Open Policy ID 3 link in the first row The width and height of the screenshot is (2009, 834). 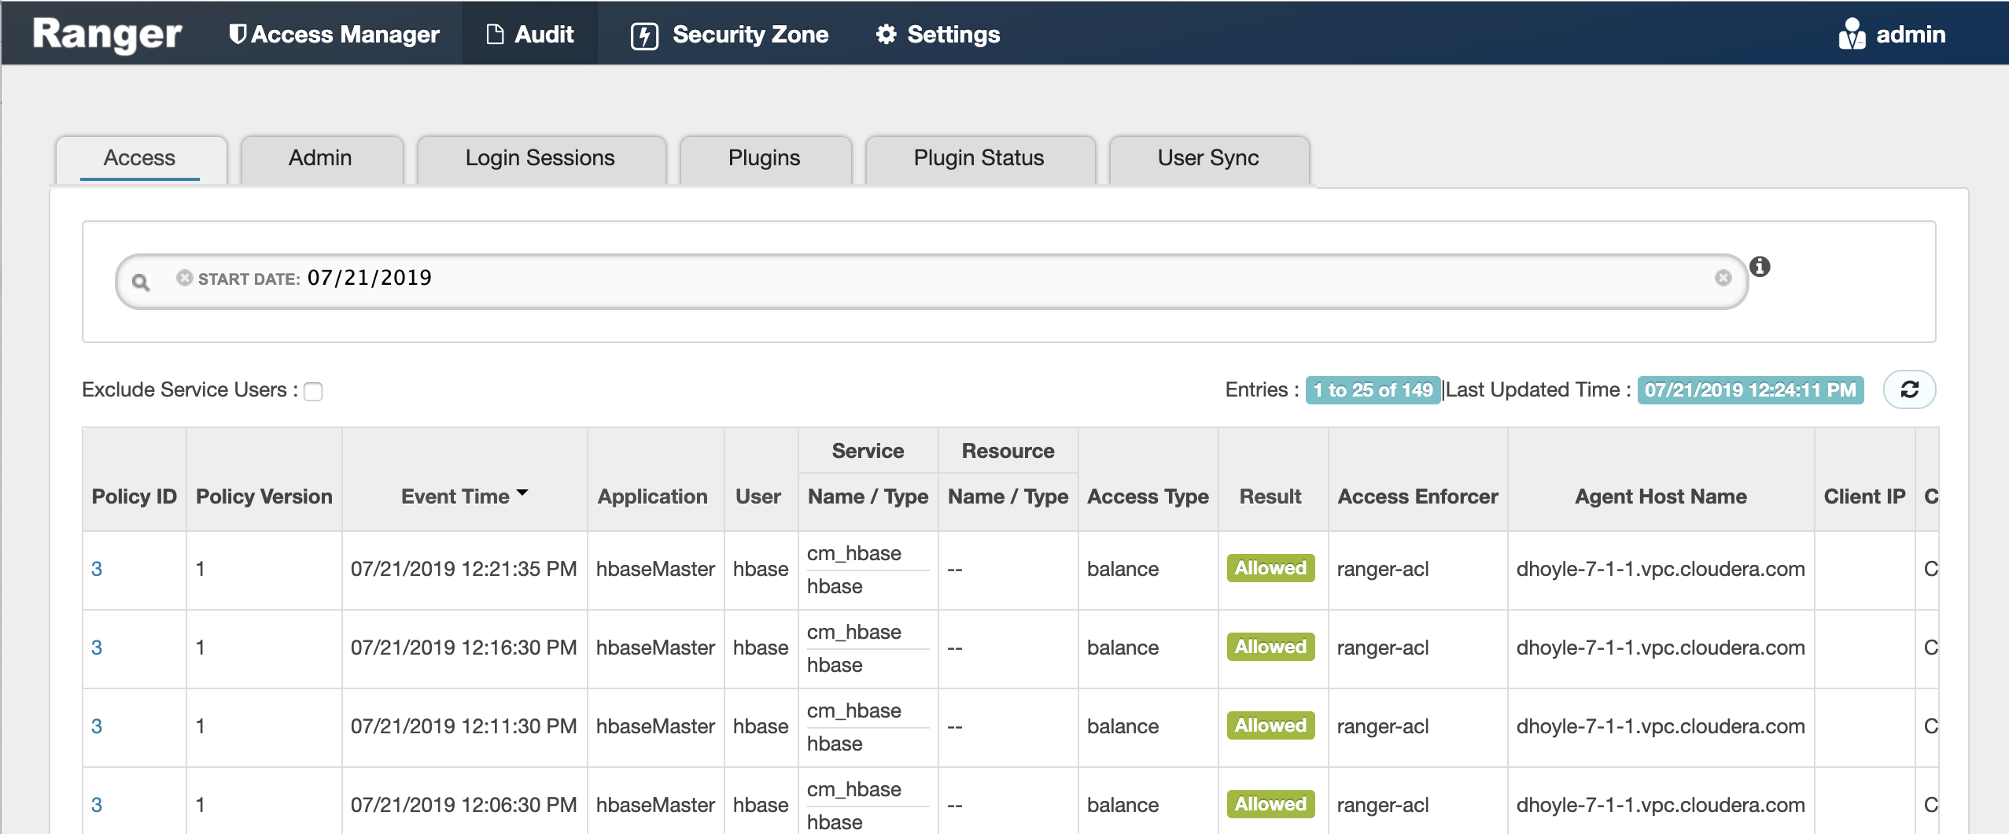pyautogui.click(x=97, y=568)
